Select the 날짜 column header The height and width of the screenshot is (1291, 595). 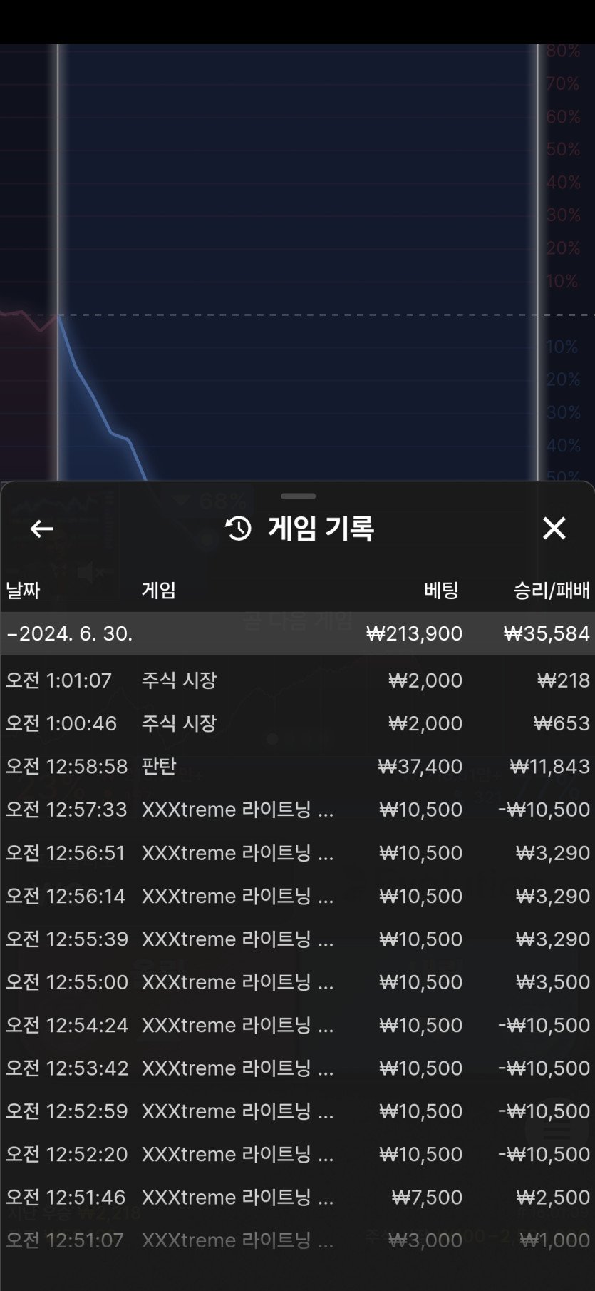(23, 590)
